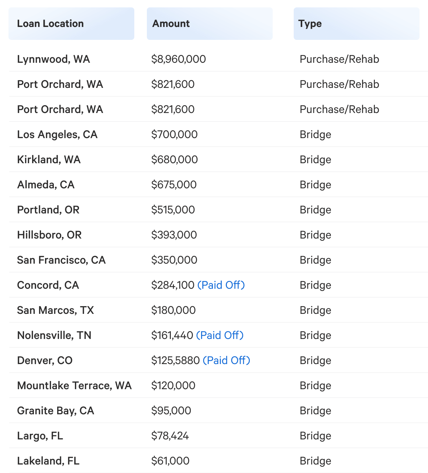
Task: Select the Lynnwood, WA loan location
Action: click(x=53, y=59)
